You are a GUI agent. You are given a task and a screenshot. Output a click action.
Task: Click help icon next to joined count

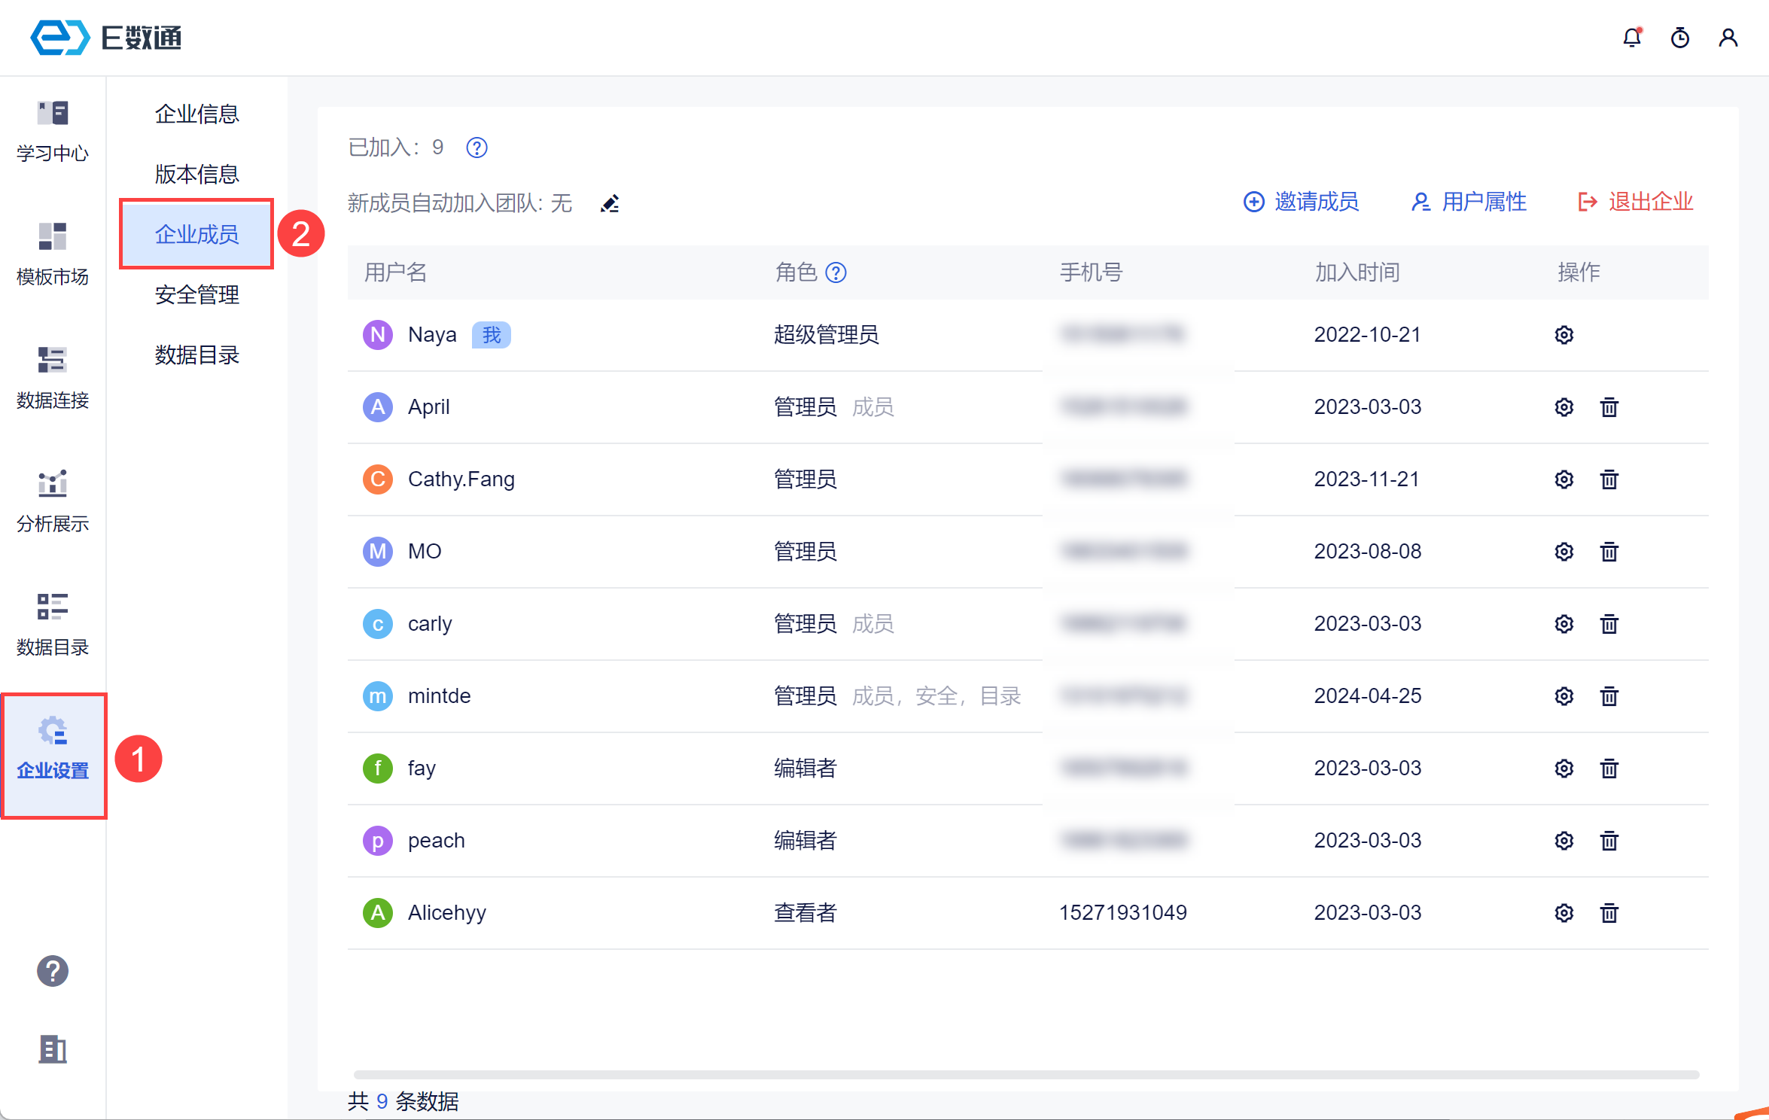coord(477,148)
